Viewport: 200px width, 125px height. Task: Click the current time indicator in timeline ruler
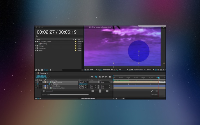(x=158, y=78)
